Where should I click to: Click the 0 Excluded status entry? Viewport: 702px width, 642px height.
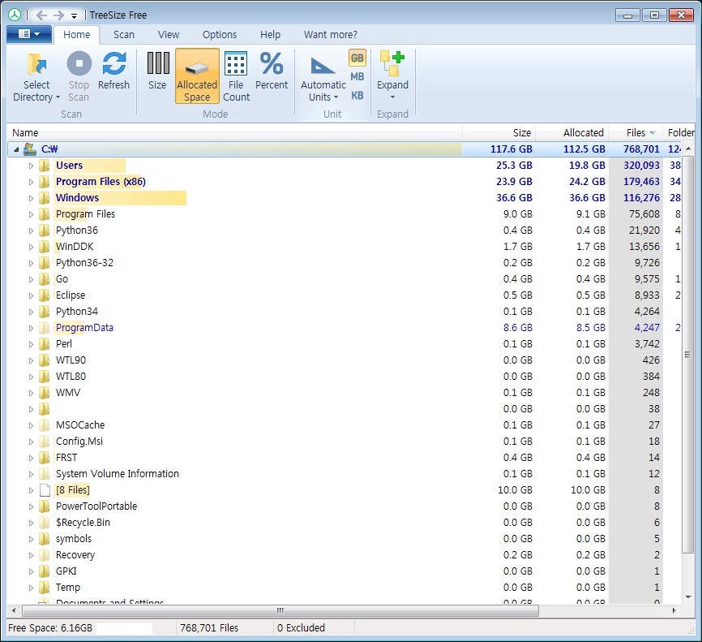point(301,628)
